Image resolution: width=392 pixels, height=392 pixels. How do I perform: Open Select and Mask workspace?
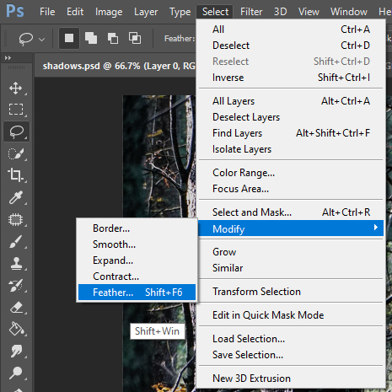[291, 212]
